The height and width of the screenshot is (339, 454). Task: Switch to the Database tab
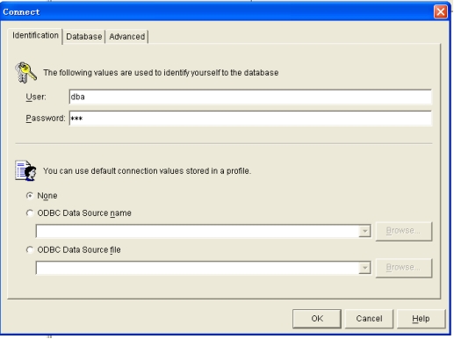84,37
